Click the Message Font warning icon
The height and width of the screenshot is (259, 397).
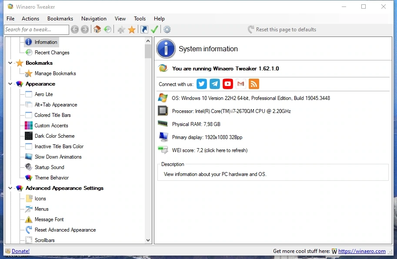(29, 219)
